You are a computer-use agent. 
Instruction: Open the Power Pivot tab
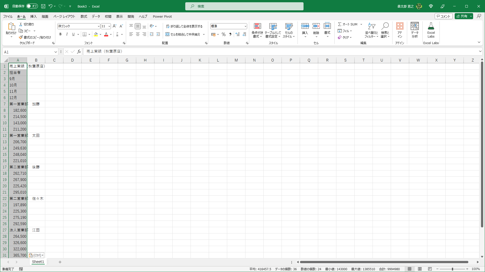click(162, 16)
